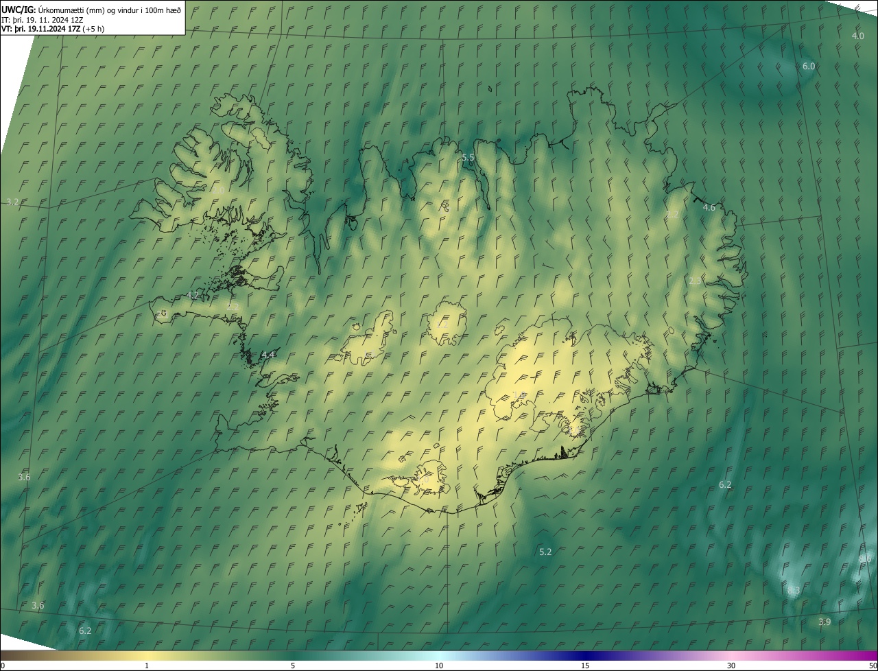The image size is (878, 671).
Task: Click the 5.2 value south of Iceland
Action: pyautogui.click(x=545, y=552)
